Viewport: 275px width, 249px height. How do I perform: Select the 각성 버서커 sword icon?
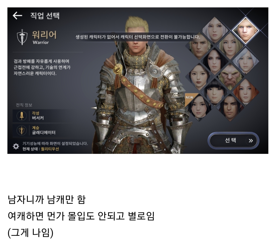[22, 116]
